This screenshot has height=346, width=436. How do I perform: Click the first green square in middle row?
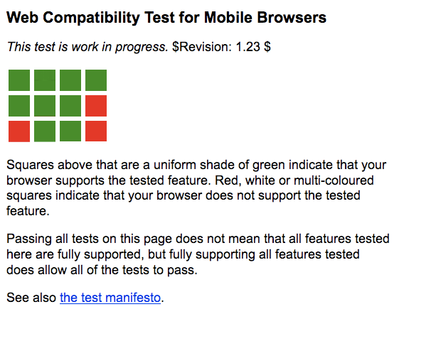click(19, 106)
